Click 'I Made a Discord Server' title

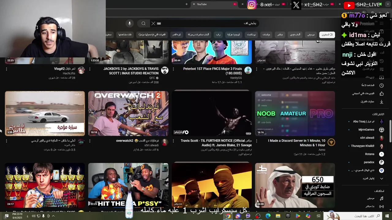click(296, 143)
